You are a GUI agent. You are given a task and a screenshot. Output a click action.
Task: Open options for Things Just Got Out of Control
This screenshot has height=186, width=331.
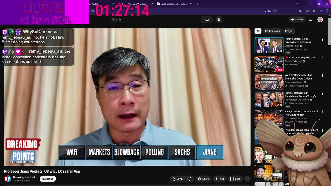[x=322, y=112]
